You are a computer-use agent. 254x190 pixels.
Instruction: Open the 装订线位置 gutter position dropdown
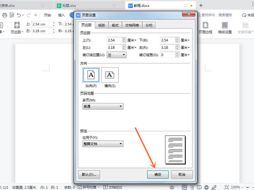point(116,55)
